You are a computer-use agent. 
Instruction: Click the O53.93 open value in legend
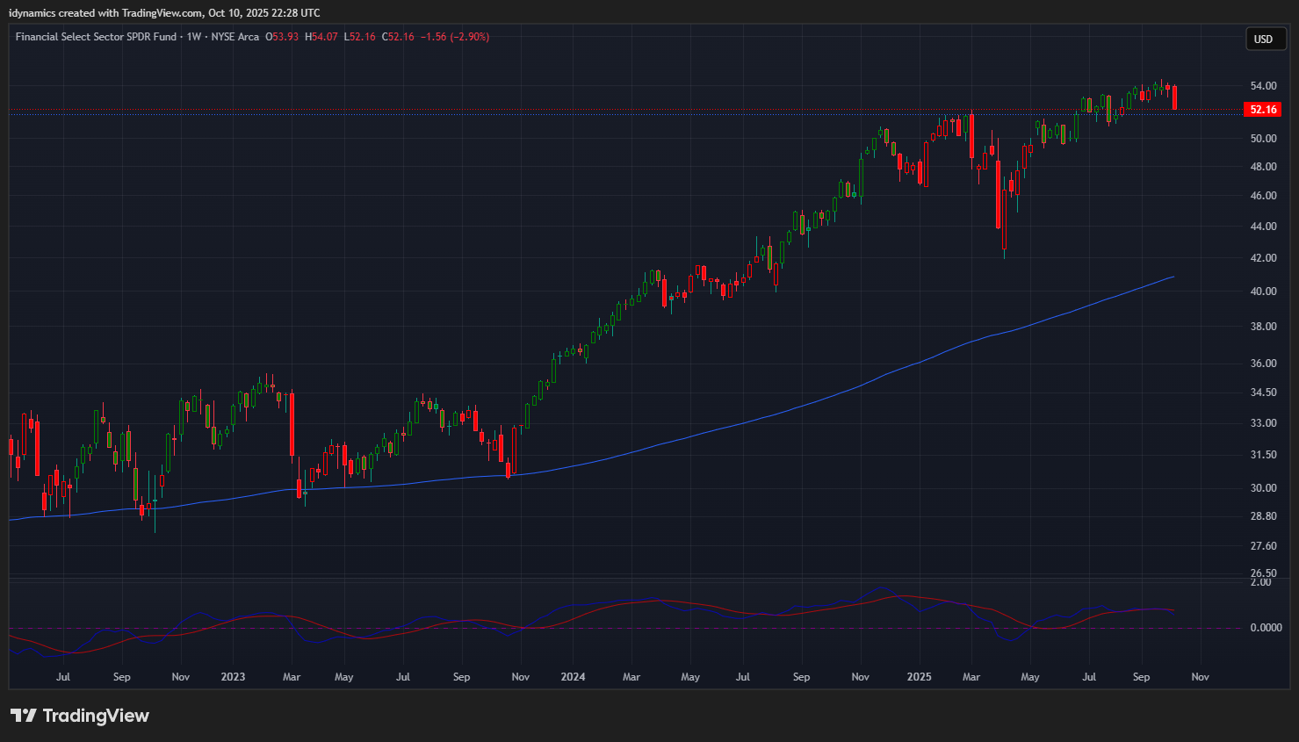[283, 37]
